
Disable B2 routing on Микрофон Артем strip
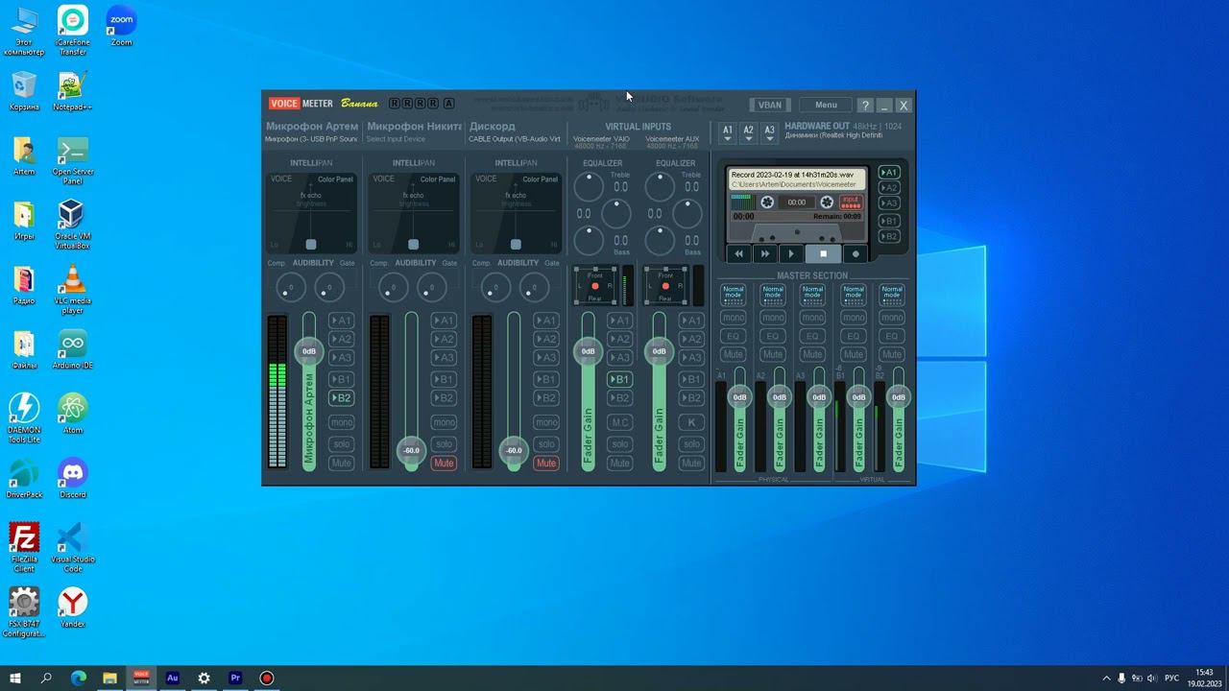[342, 397]
